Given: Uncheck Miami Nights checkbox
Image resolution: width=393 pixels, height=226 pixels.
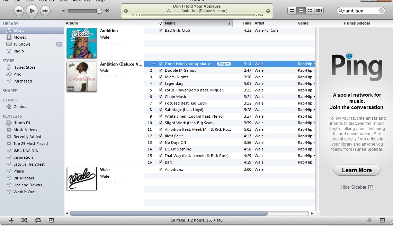Looking at the screenshot, I should (161, 77).
